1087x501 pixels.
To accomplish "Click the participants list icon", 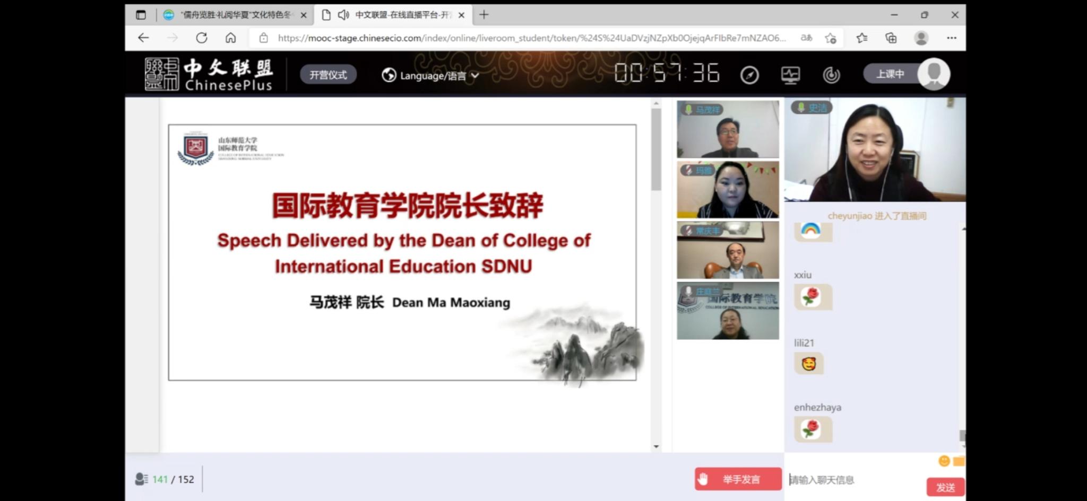I will (x=141, y=479).
